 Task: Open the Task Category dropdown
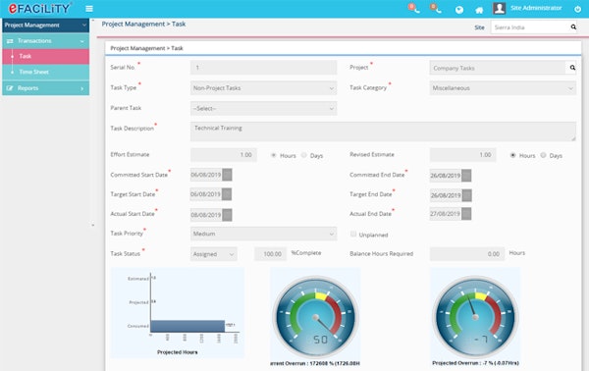click(x=503, y=88)
